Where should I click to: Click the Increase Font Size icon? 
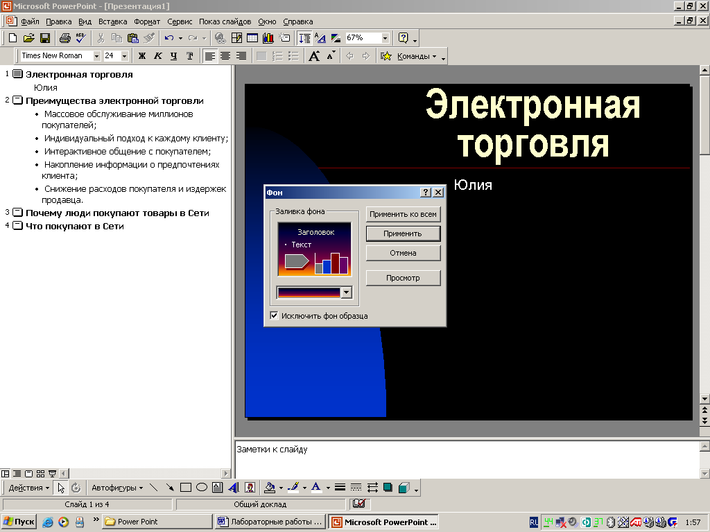314,56
